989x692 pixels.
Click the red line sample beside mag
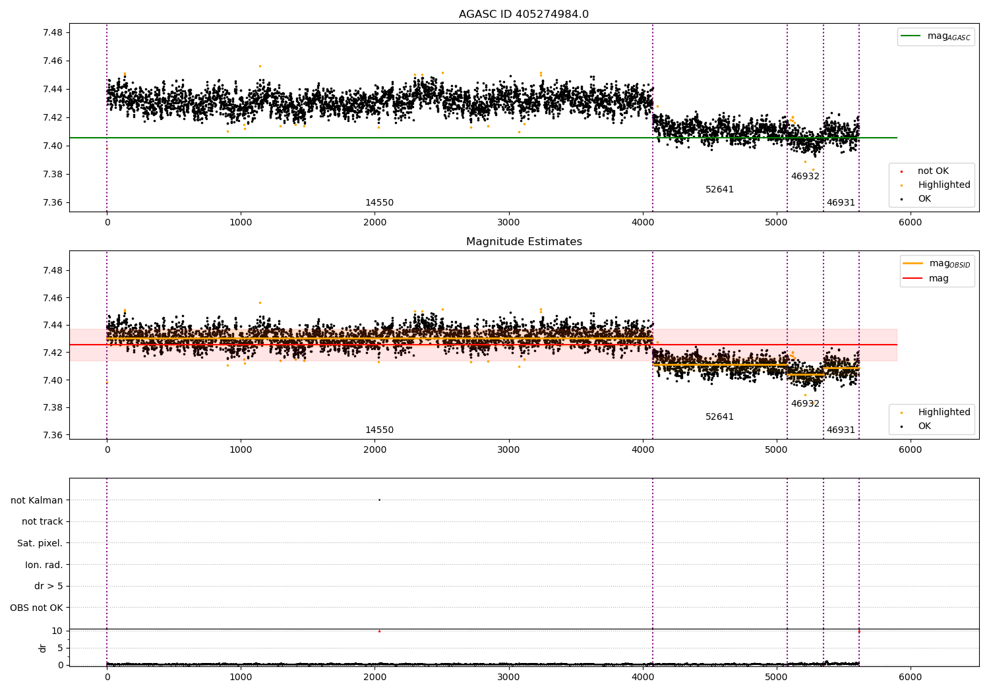click(x=913, y=279)
